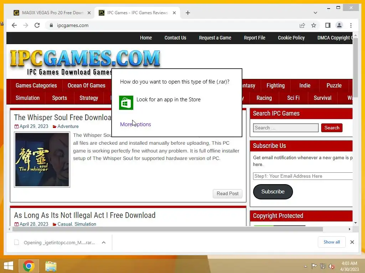Open the Home menu link
Screen dimensions: 365x273
point(146,38)
